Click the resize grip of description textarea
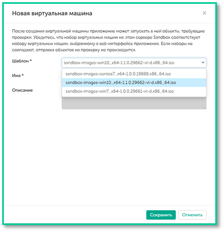 pyautogui.click(x=205, y=108)
